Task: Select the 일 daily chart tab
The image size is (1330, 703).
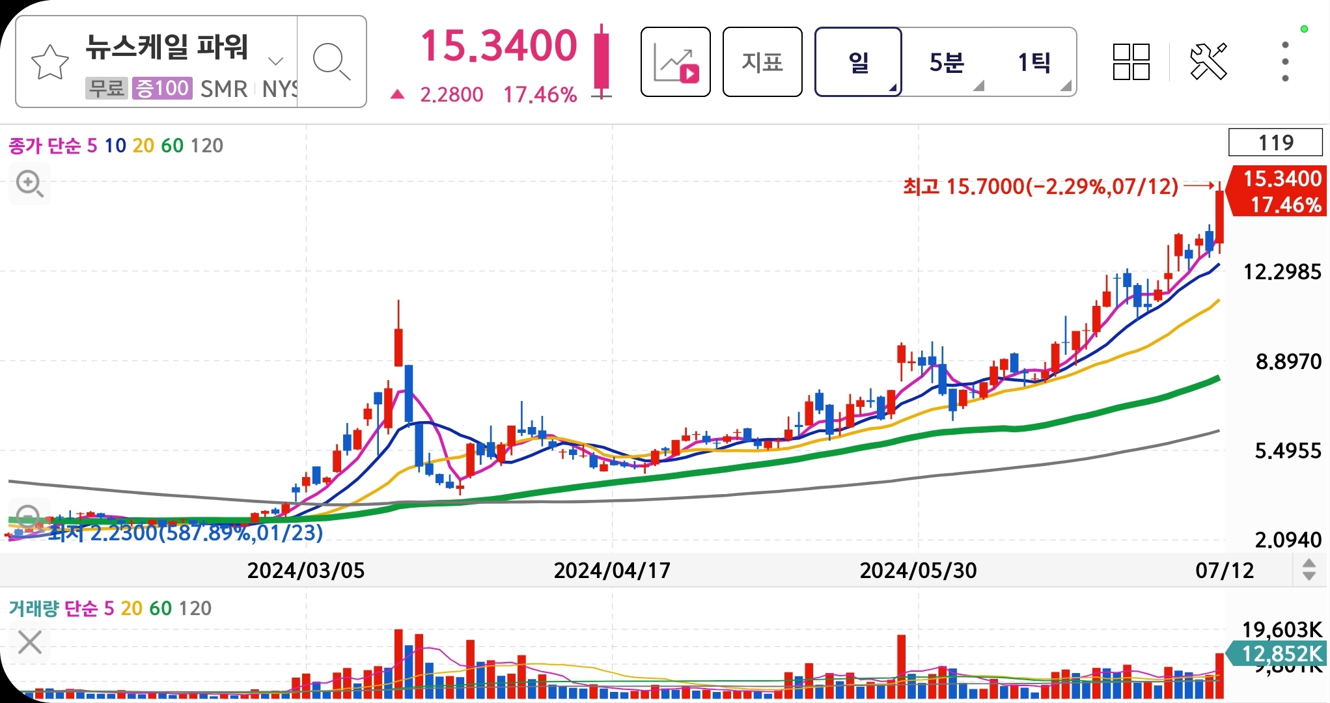Action: click(x=858, y=62)
